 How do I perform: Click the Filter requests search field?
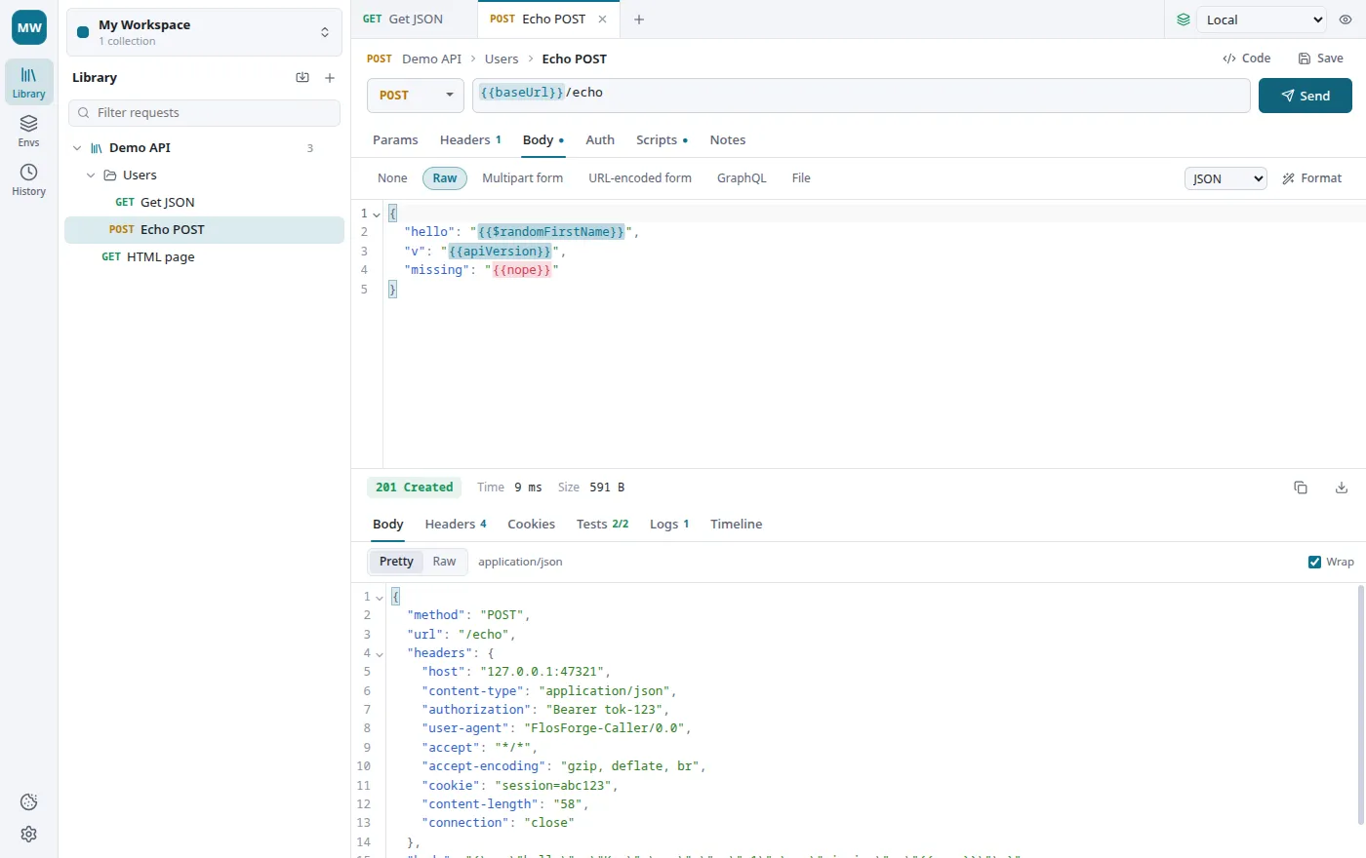pyautogui.click(x=204, y=113)
